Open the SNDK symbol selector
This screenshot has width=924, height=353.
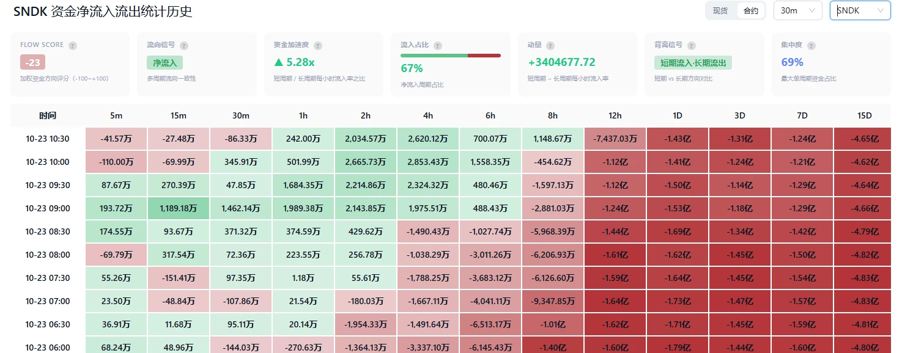click(860, 10)
